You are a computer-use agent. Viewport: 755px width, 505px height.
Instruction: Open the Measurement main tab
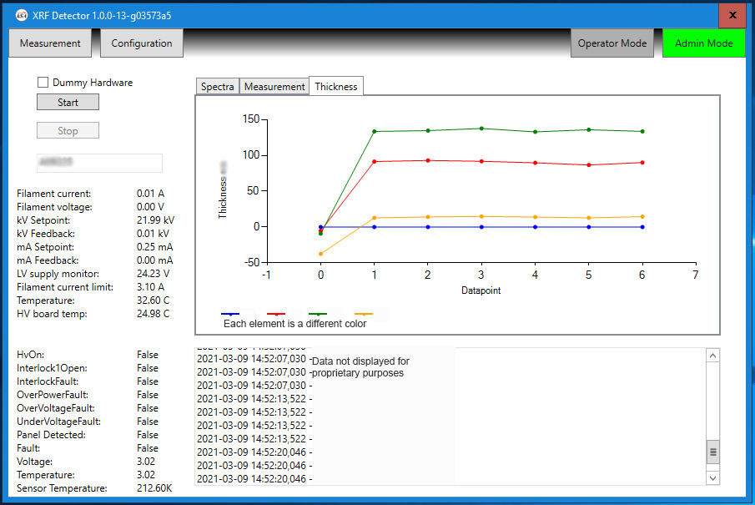(50, 43)
